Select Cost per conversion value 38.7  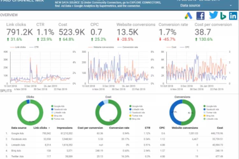click(x=203, y=32)
